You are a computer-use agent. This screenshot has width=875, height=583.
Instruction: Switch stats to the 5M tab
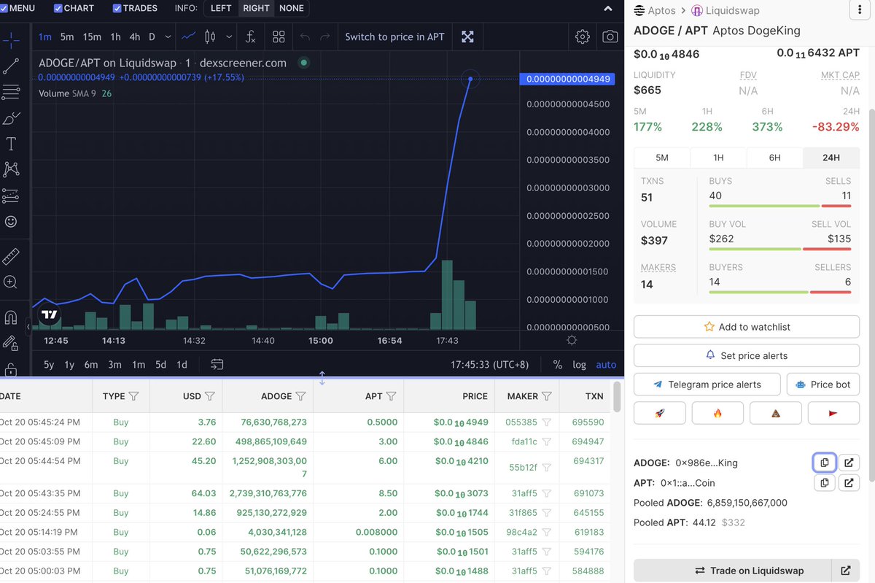[662, 158]
